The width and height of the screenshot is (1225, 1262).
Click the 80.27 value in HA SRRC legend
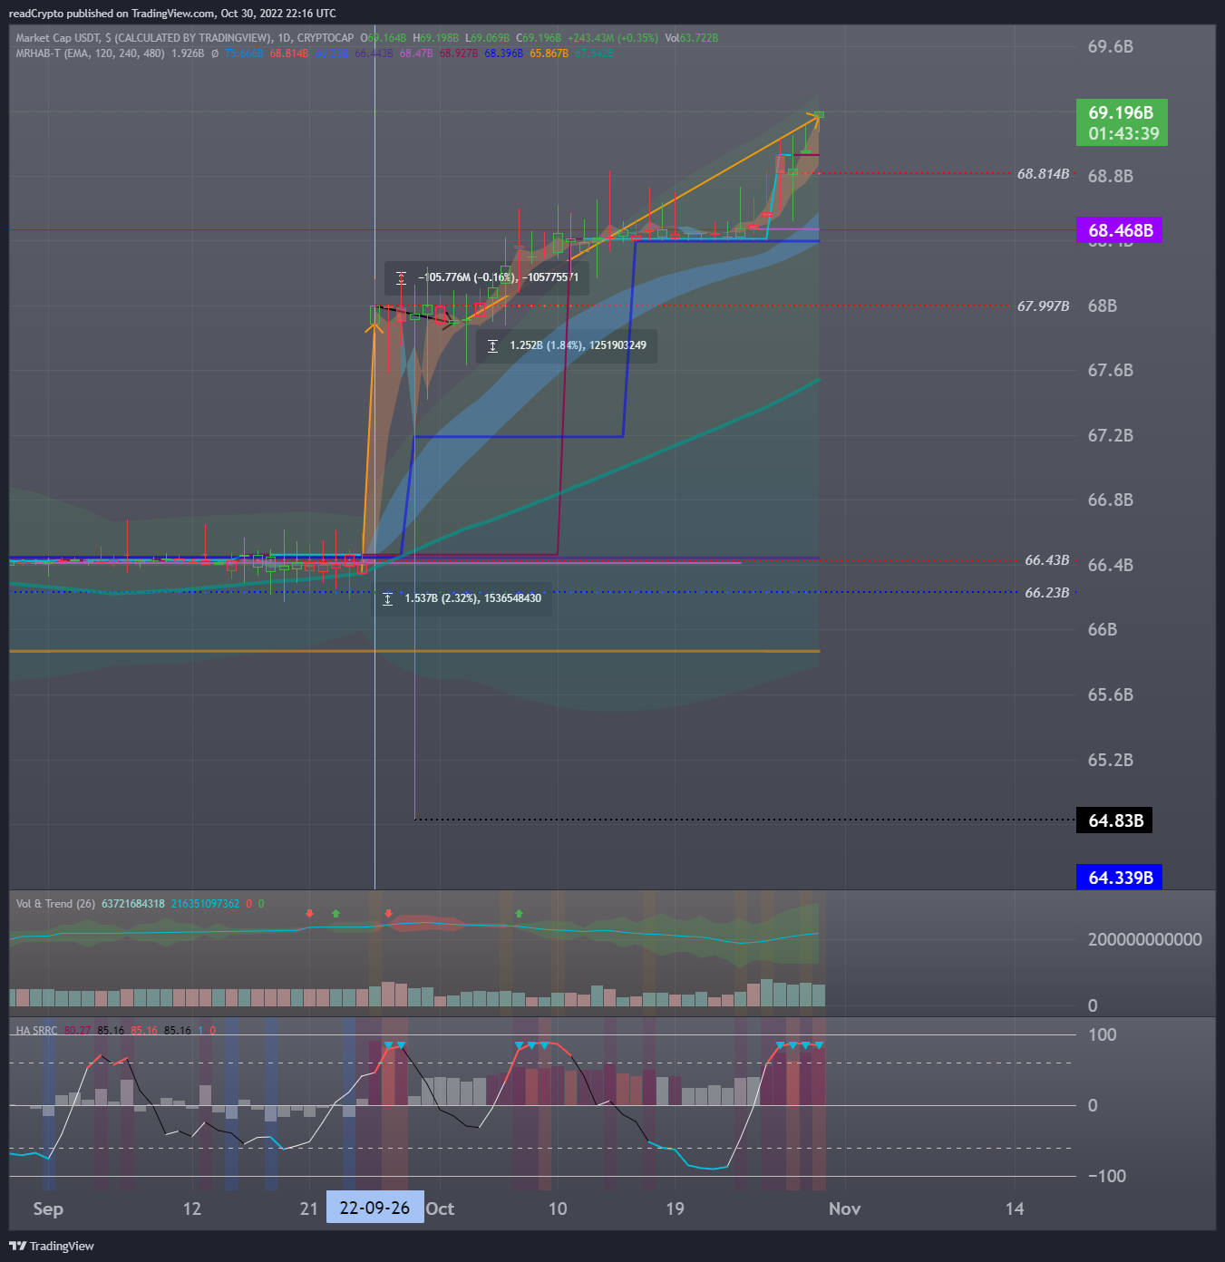(77, 1031)
